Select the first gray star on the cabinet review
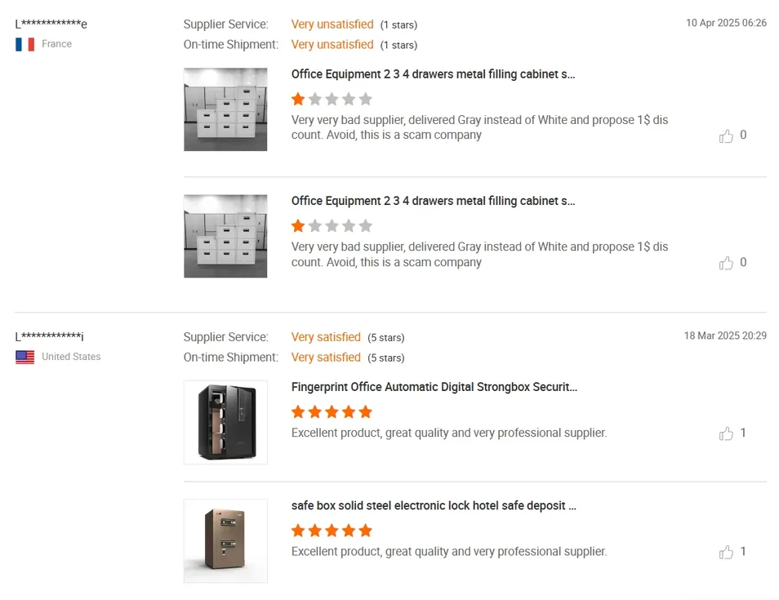This screenshot has height=600, width=779. coord(315,98)
